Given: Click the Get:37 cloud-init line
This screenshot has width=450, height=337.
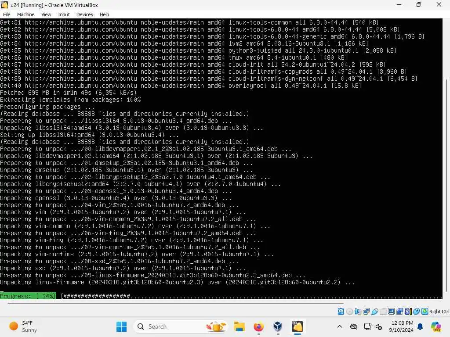Looking at the screenshot, I should [193, 65].
